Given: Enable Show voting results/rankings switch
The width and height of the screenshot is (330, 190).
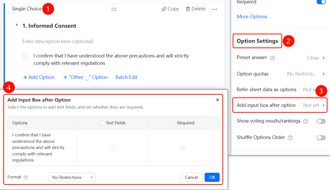Looking at the screenshot, I should 321,121.
